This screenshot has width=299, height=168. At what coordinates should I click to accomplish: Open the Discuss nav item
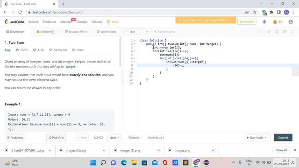(x=97, y=22)
